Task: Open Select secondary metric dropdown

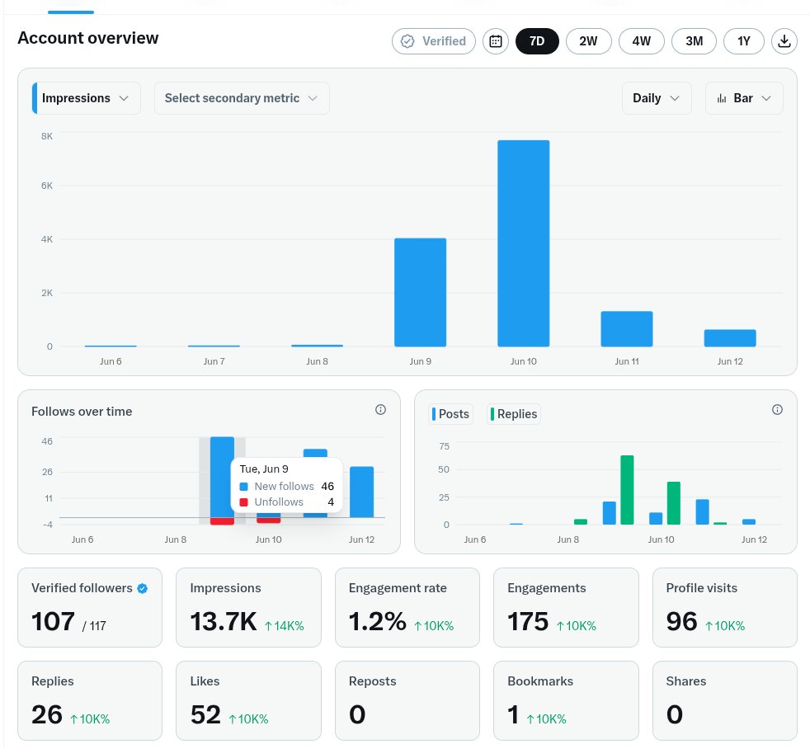Action: (x=242, y=98)
